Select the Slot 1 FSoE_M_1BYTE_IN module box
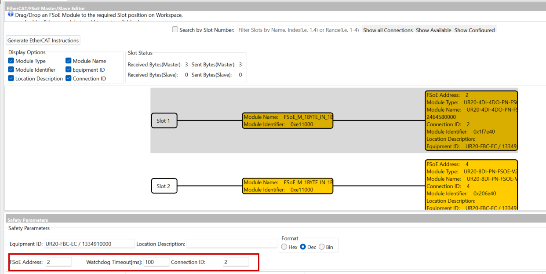Screen dimensions: 546x274 288,121
